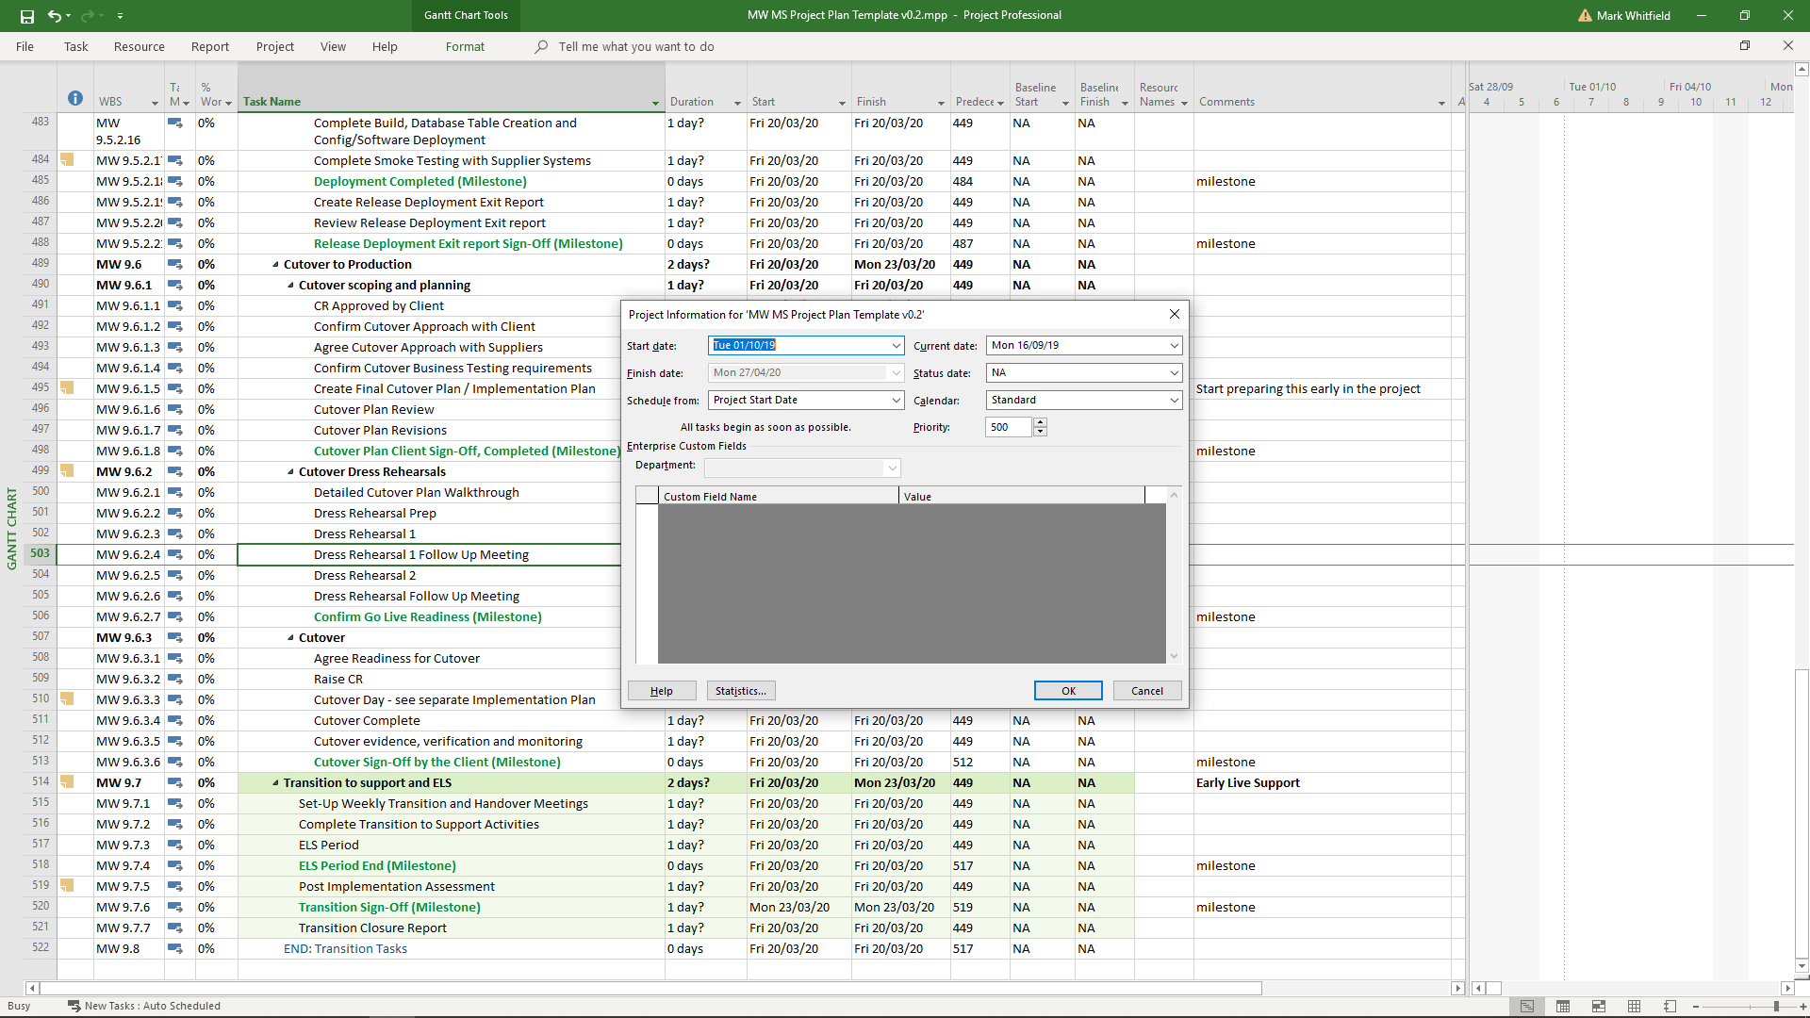Open the Format ribbon tab
The width and height of the screenshot is (1810, 1018).
click(465, 46)
